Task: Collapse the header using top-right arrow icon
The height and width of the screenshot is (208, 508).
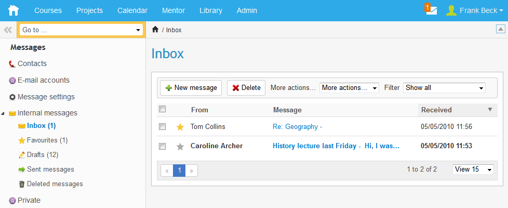Action: [500, 29]
